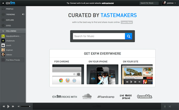
Task: Open the Trending section
Action: pyautogui.click(x=10, y=14)
